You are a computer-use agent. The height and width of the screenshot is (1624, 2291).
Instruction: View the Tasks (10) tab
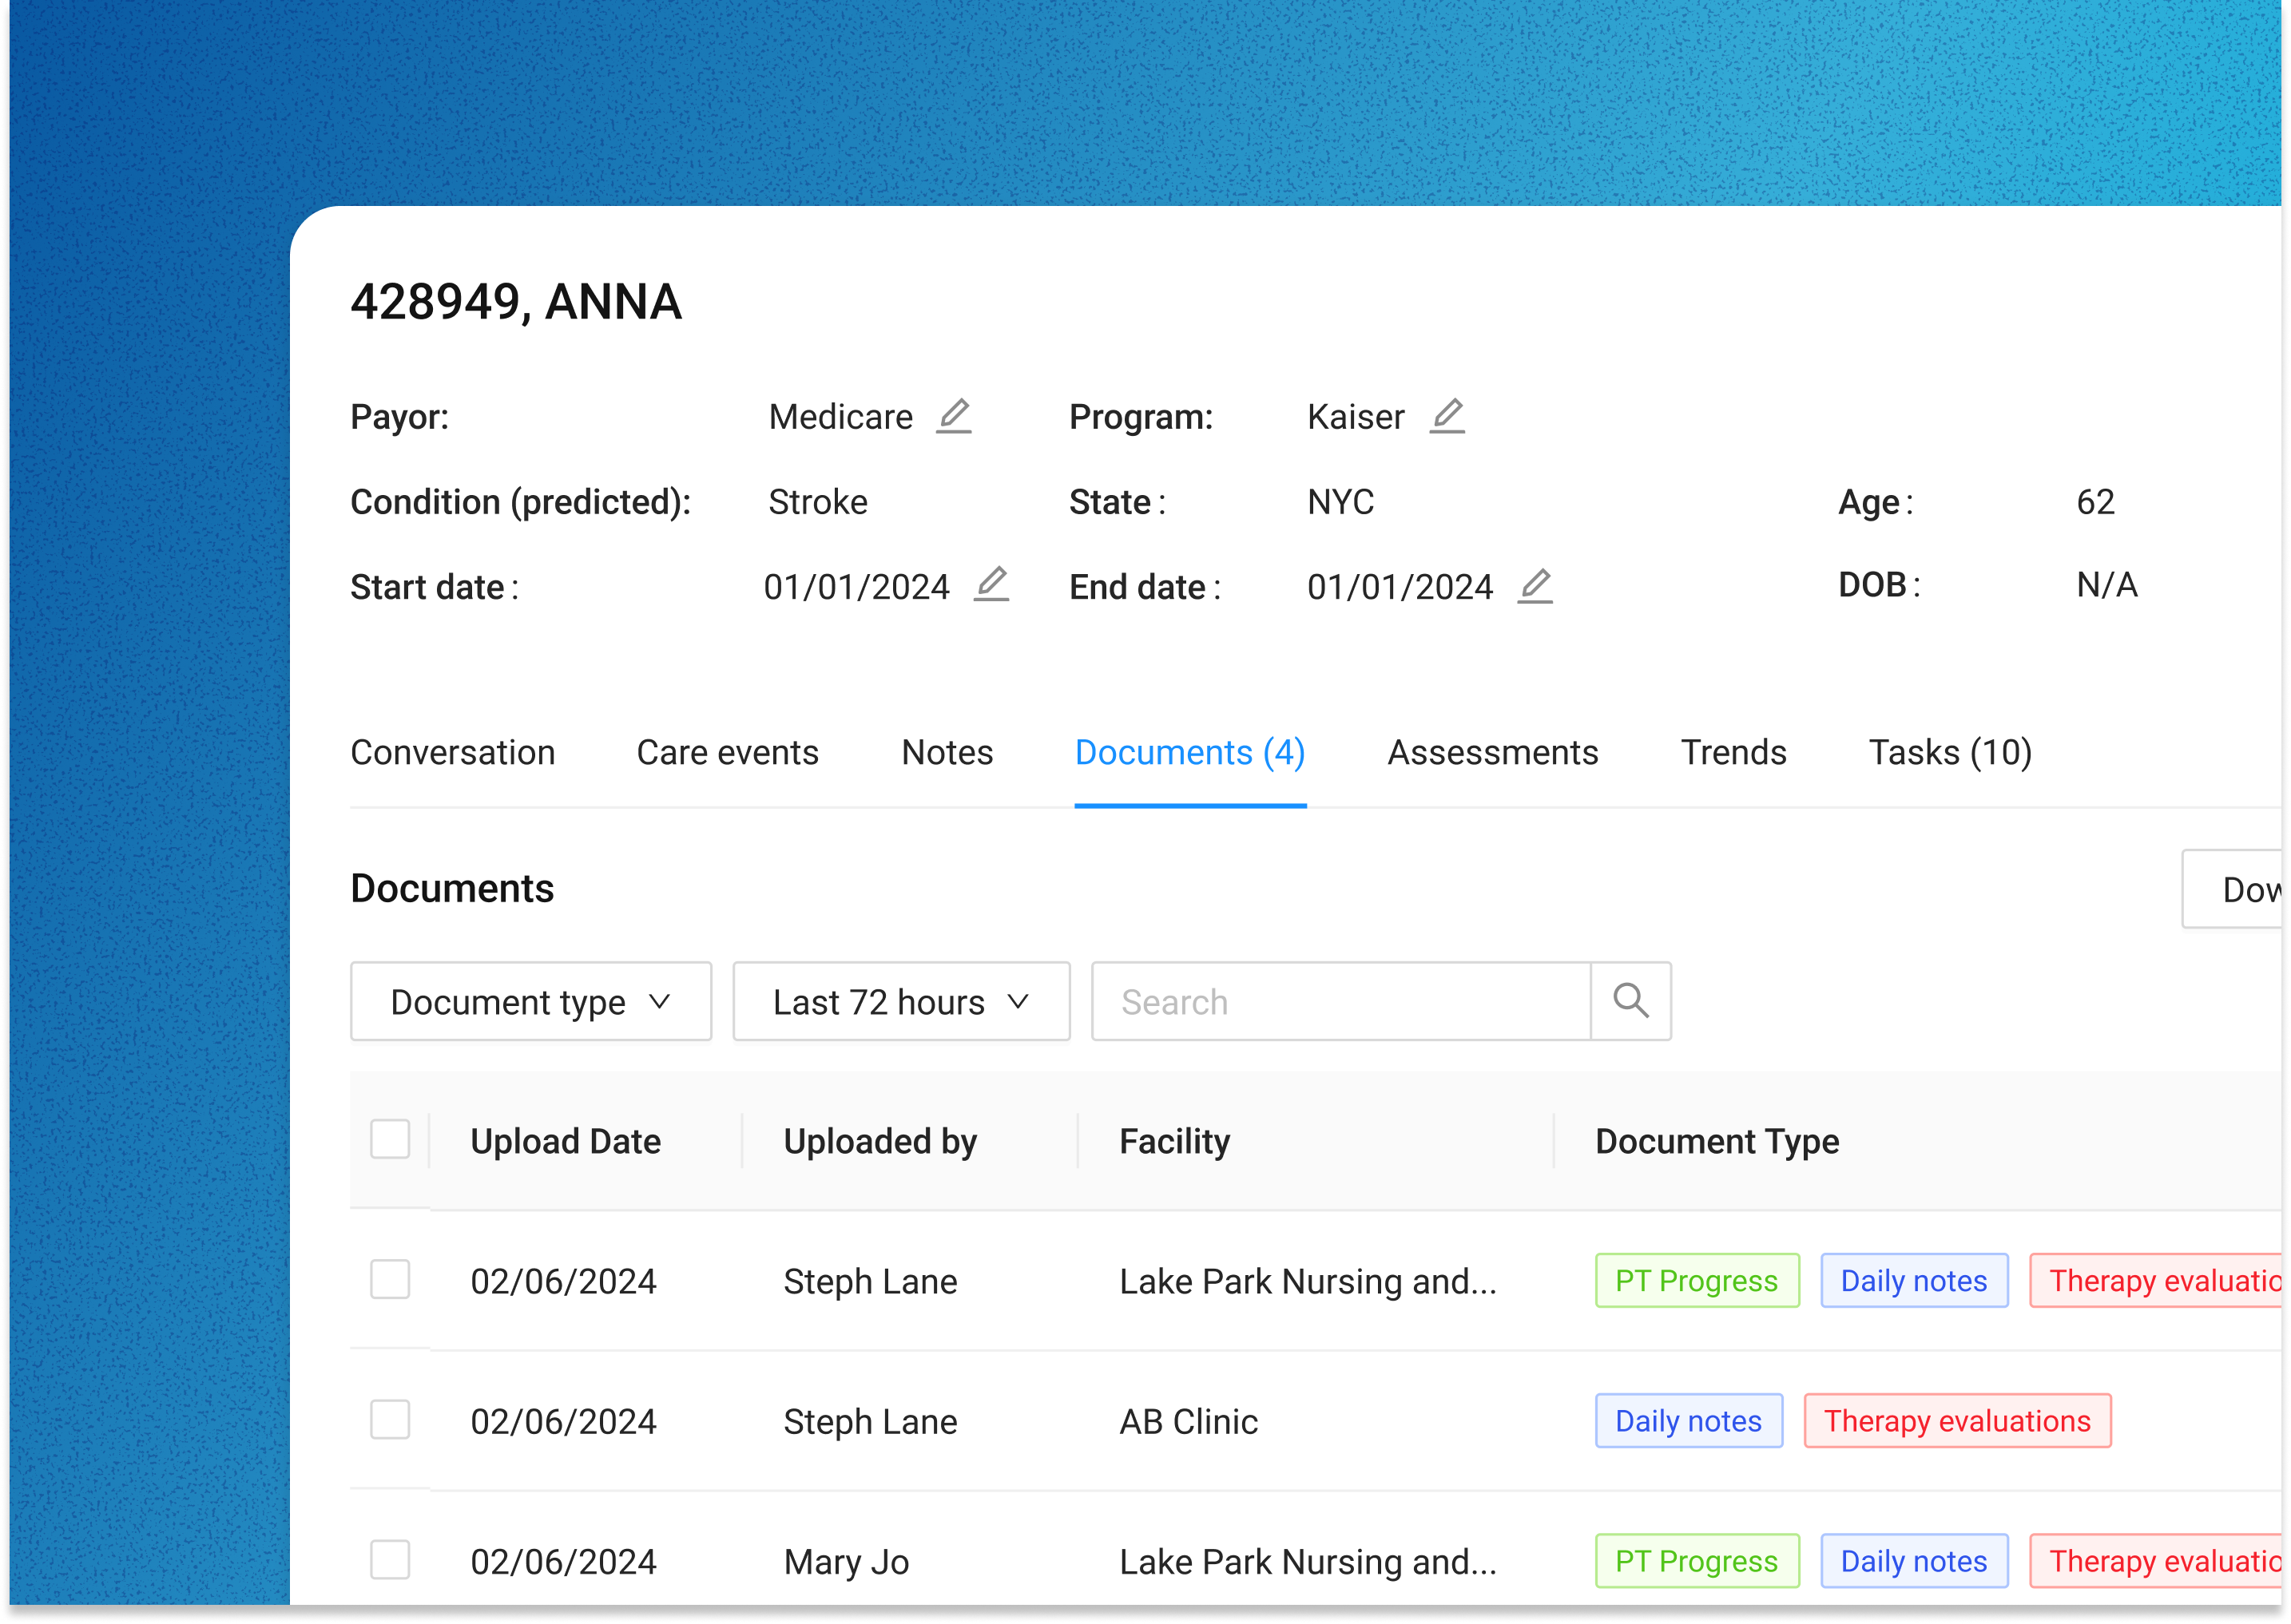tap(1949, 752)
